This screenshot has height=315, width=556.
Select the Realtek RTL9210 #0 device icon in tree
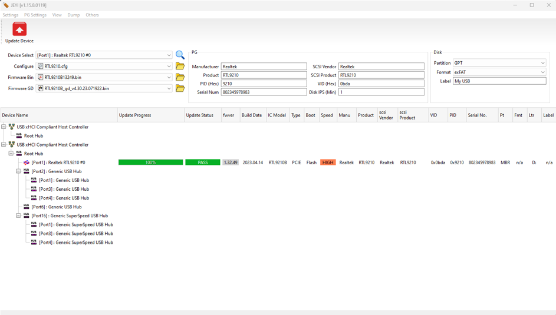click(x=27, y=163)
